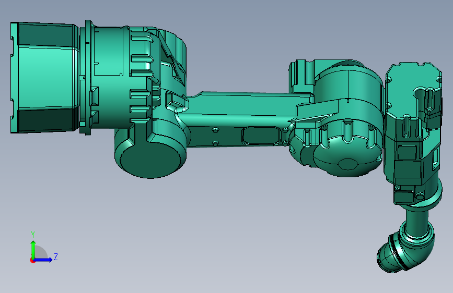Select the curved elbow pipe fitting at the wrist end
Screen dimensions: 453x293
[405, 246]
